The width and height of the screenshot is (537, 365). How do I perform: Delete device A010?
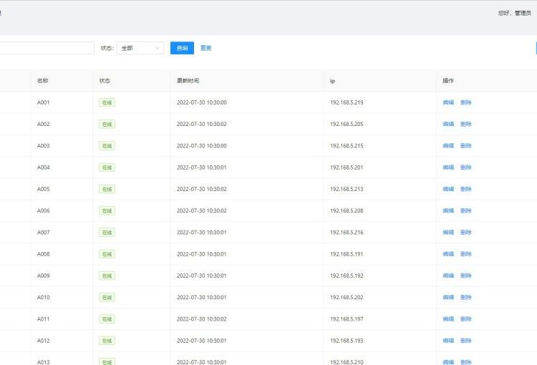coord(466,297)
